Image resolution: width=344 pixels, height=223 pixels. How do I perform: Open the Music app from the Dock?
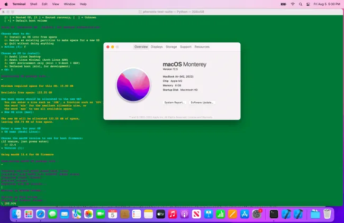tap(173, 214)
